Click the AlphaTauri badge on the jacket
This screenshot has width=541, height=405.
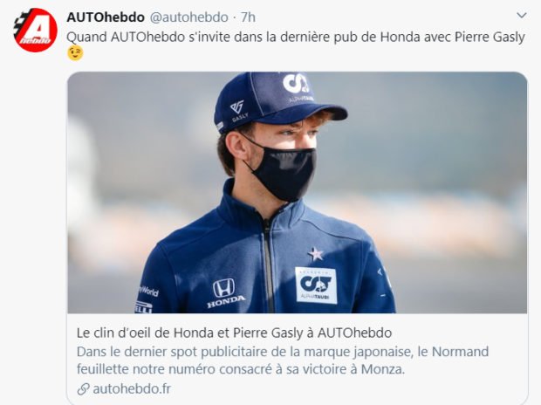[316, 285]
